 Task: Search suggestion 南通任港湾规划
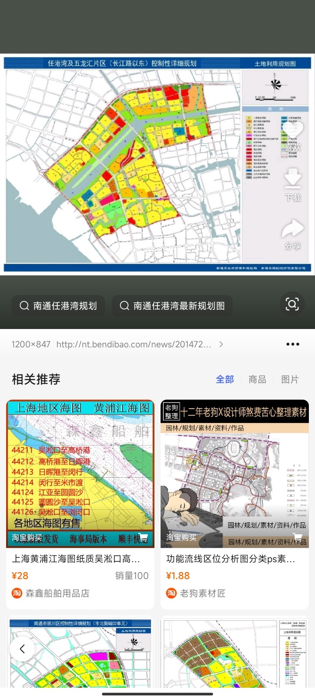(58, 305)
